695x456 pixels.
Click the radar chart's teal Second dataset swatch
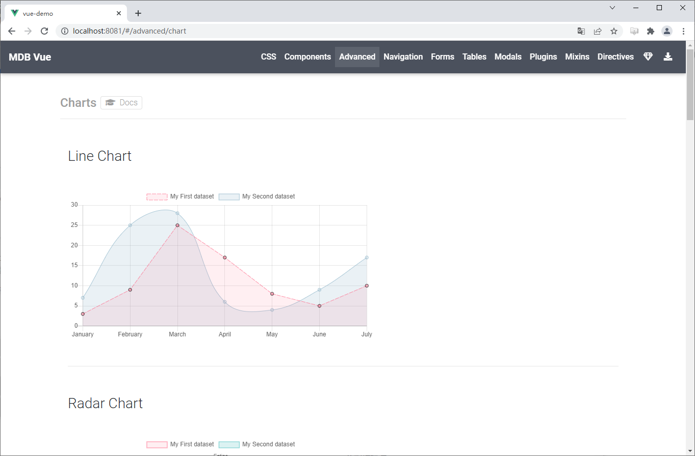(229, 444)
